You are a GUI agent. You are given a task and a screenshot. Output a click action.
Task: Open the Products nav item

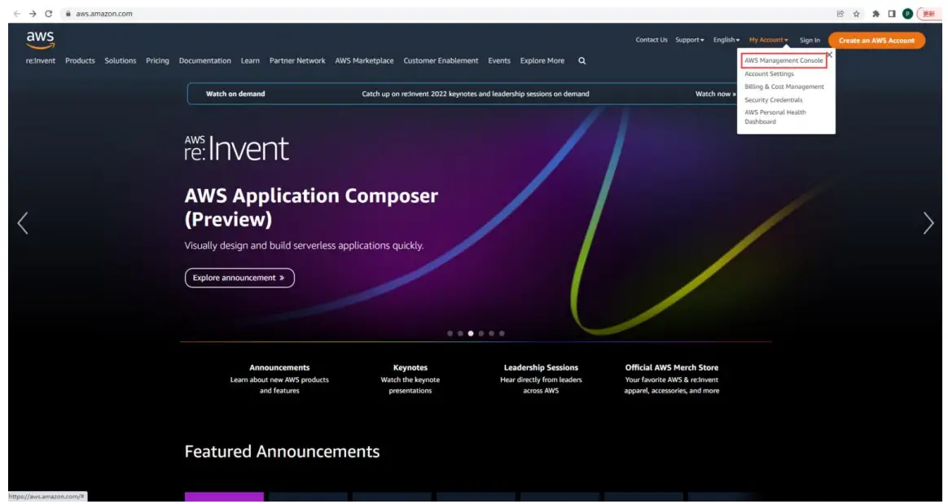(x=80, y=61)
